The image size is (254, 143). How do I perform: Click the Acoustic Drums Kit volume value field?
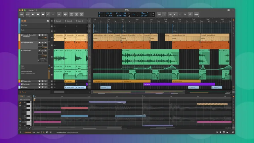click(x=42, y=38)
